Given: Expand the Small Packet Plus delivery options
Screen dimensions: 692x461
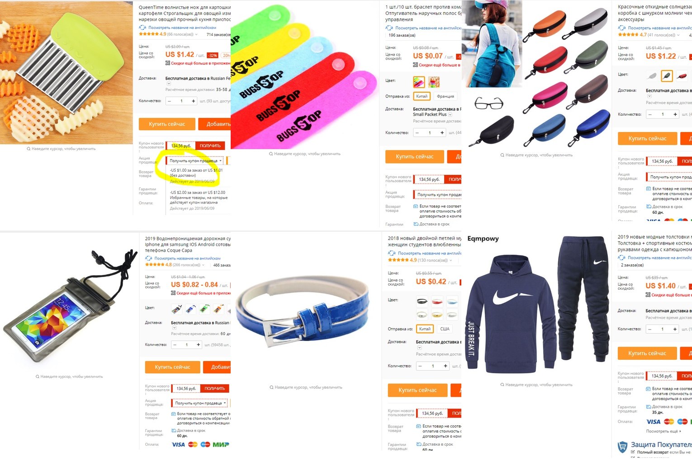Looking at the screenshot, I should tap(450, 115).
